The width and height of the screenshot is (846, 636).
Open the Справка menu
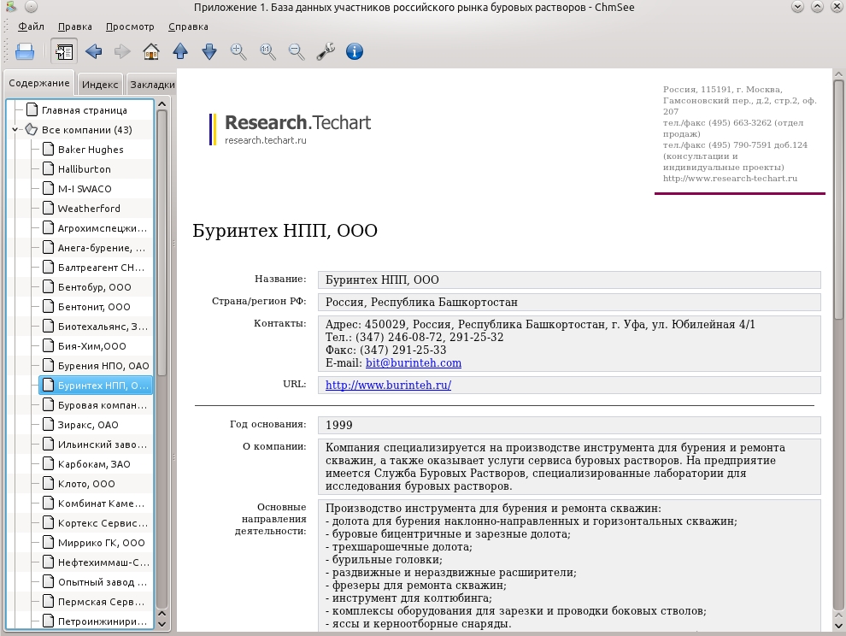(188, 26)
